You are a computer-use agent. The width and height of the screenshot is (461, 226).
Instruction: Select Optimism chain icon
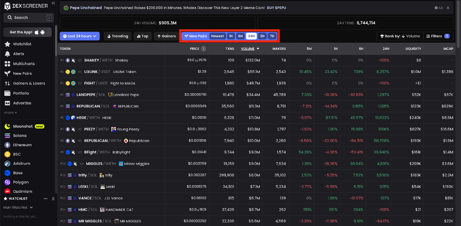coord(7,192)
